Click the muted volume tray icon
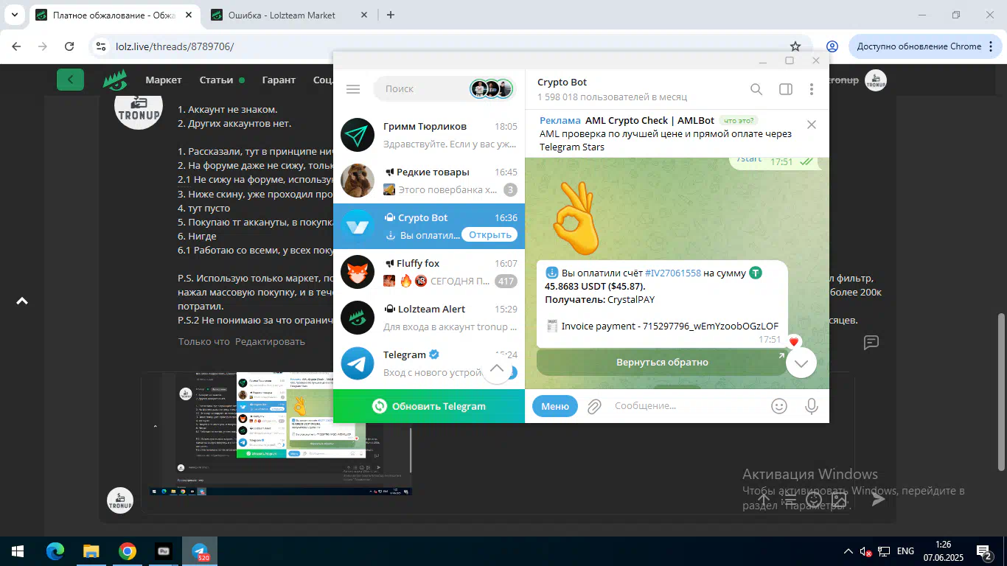Image resolution: width=1007 pixels, height=566 pixels. coord(867,551)
